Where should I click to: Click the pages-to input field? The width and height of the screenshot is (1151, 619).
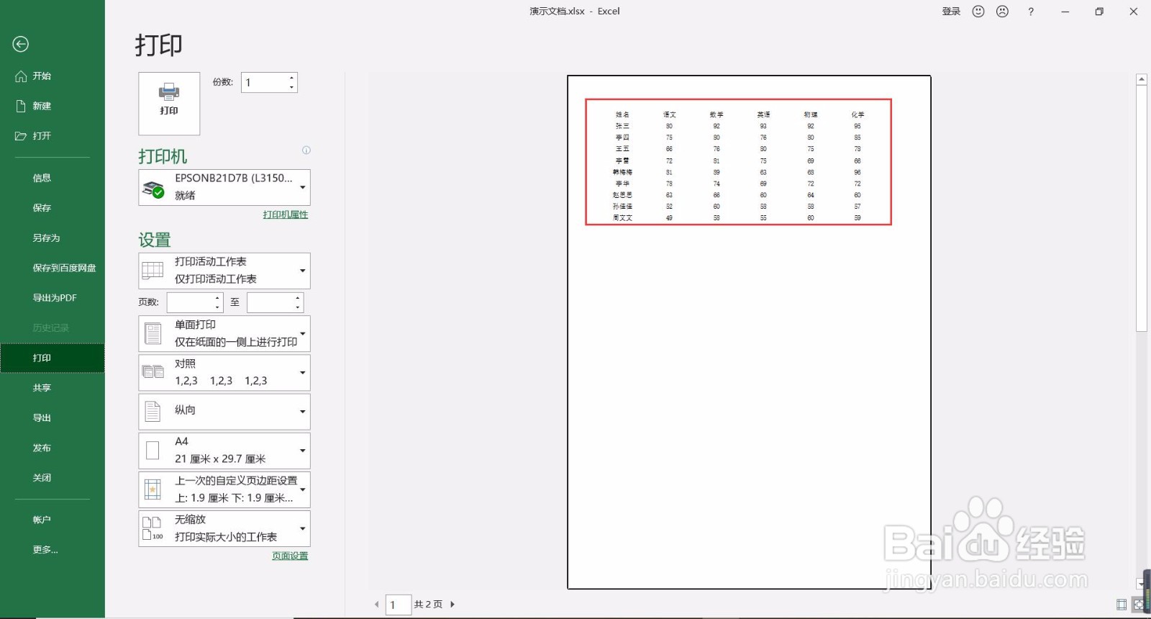point(270,302)
